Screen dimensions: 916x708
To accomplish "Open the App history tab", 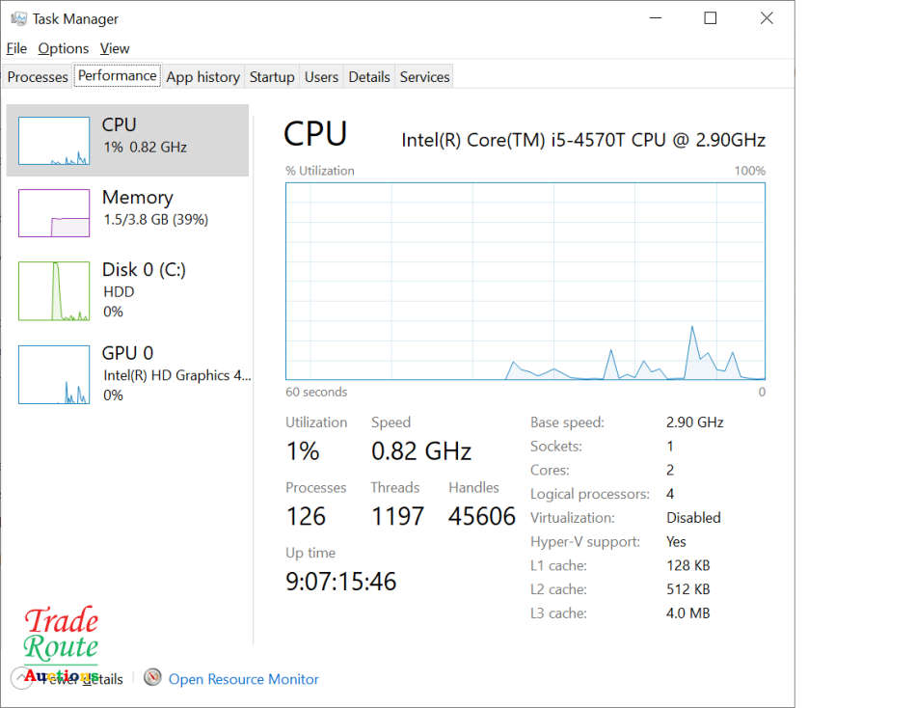I will [x=202, y=76].
